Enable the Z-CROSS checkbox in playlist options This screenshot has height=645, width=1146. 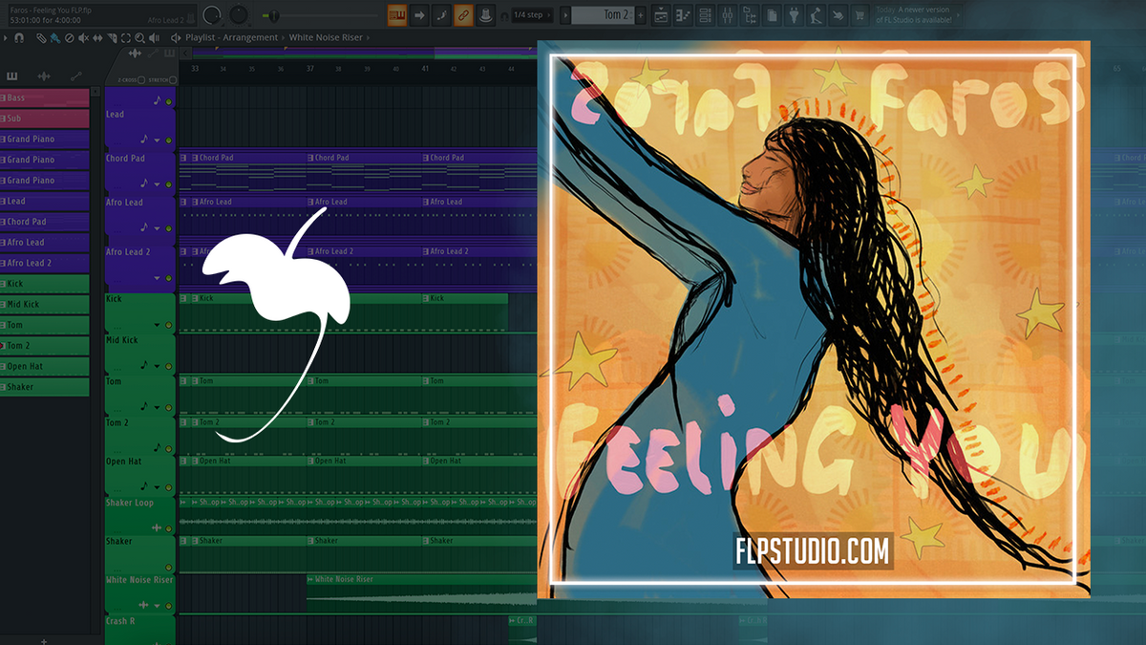(141, 80)
